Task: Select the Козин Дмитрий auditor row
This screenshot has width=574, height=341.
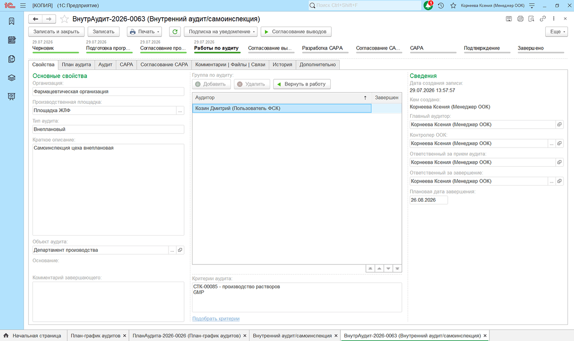Action: click(x=282, y=108)
